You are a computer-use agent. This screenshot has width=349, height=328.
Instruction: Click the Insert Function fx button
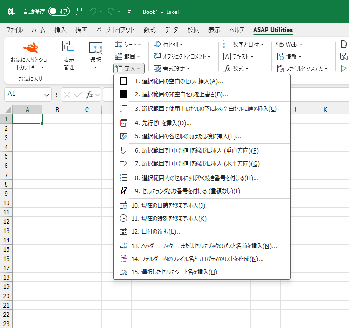point(89,95)
